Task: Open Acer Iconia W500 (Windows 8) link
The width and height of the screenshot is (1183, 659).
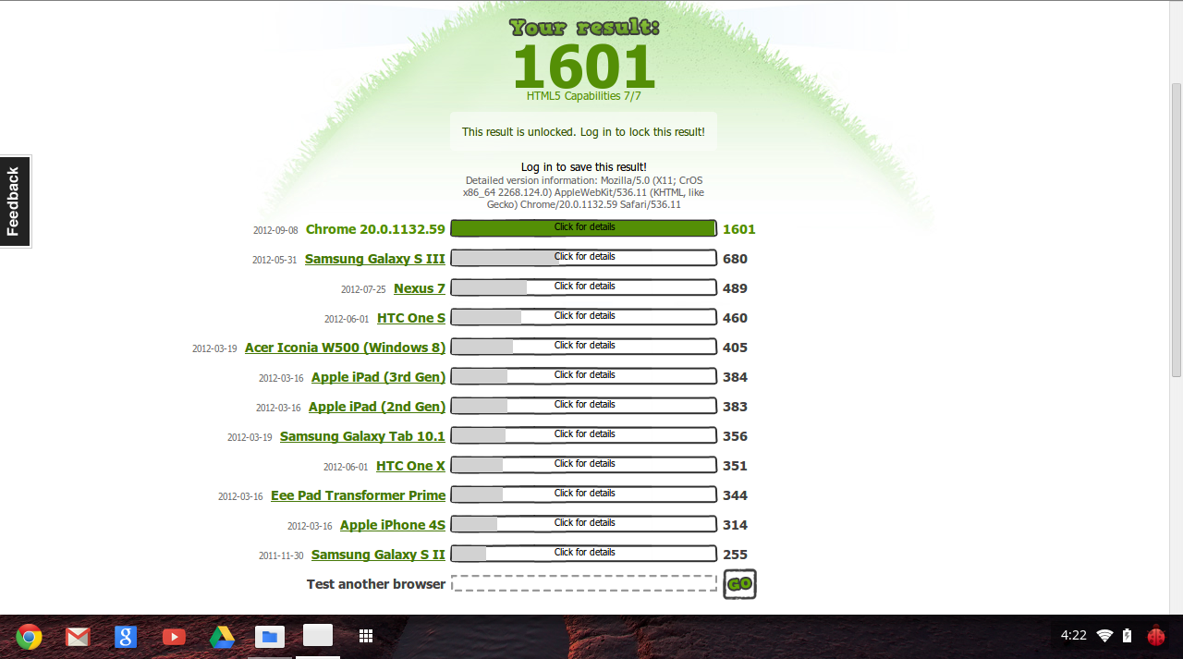Action: (x=345, y=348)
